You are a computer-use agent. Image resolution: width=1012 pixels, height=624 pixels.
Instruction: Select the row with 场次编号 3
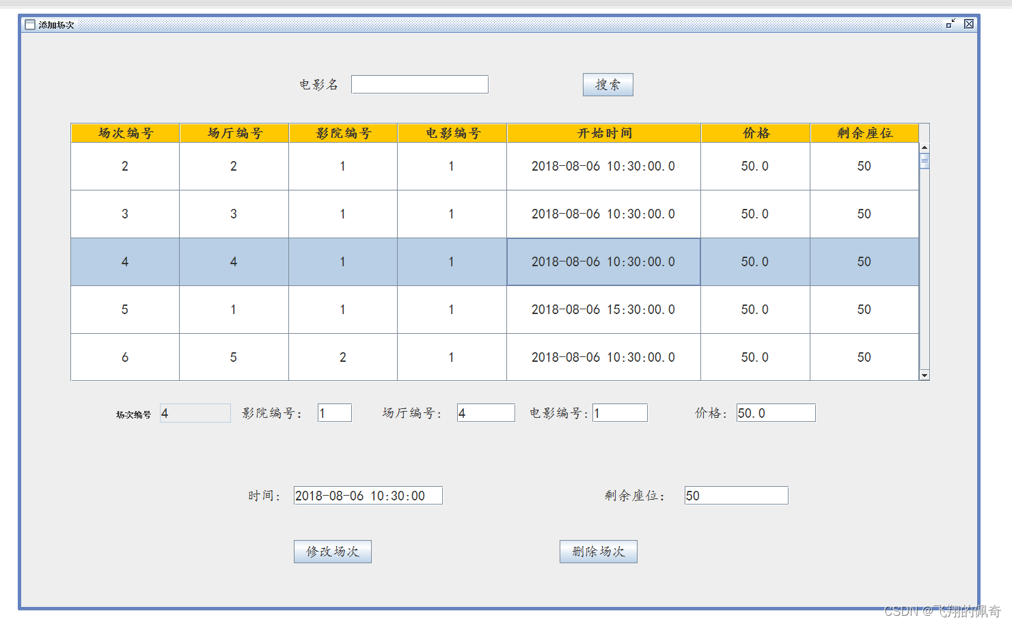click(x=495, y=214)
